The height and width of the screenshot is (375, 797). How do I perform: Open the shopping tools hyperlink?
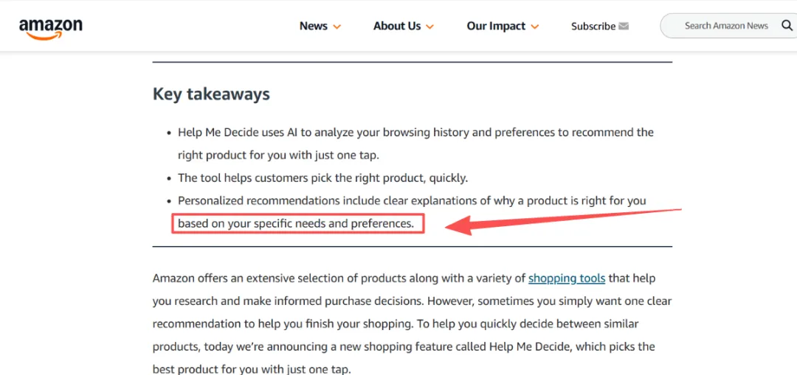(x=567, y=278)
